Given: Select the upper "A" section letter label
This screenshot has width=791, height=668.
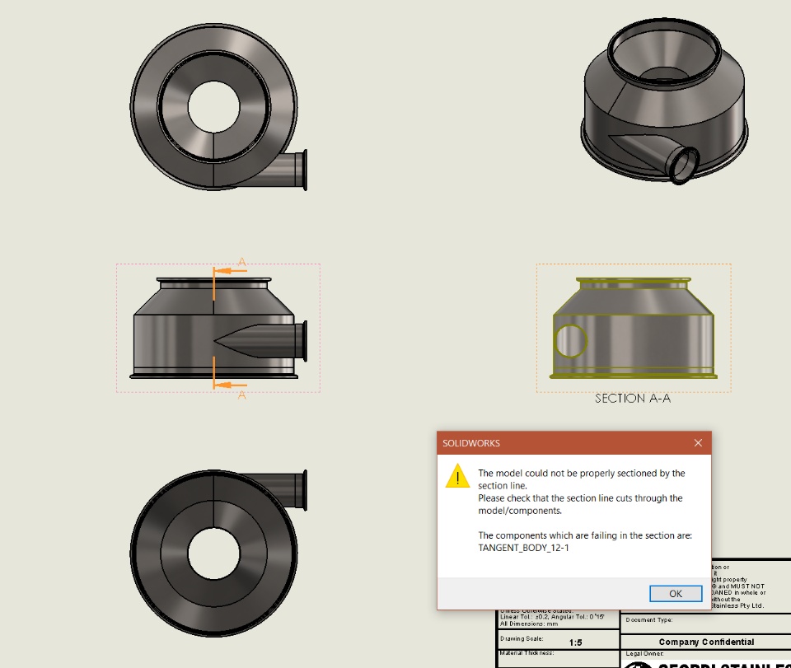Looking at the screenshot, I should click(x=242, y=262).
